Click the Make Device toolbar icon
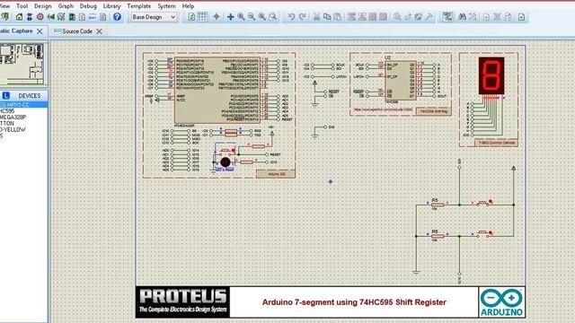The image size is (575, 323). point(408,17)
